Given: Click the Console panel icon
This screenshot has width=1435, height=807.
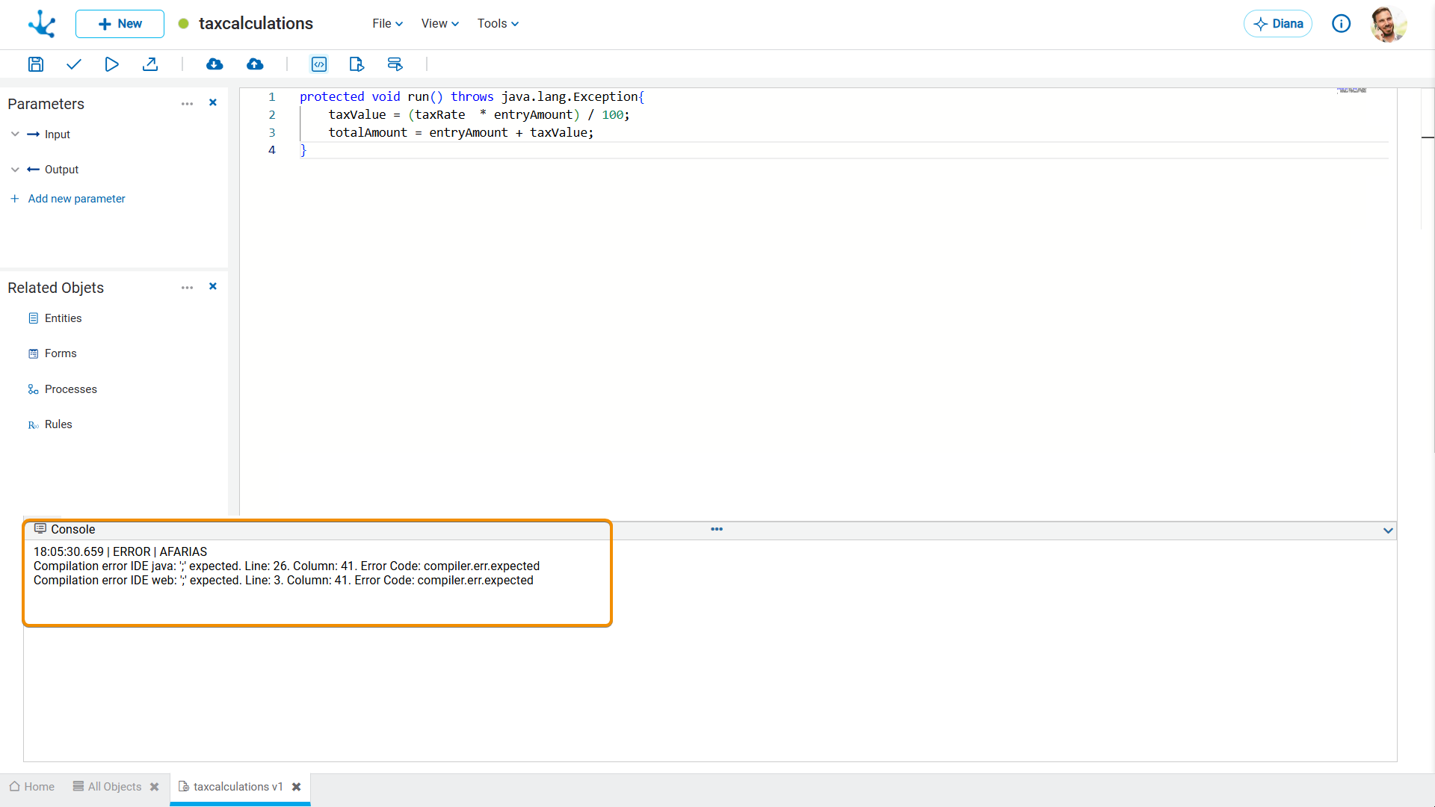Looking at the screenshot, I should tap(40, 529).
